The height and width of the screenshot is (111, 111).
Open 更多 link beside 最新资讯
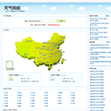108,42
